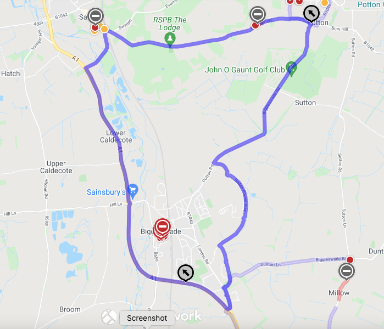Click the RSPB The Lodge label

click(170, 24)
